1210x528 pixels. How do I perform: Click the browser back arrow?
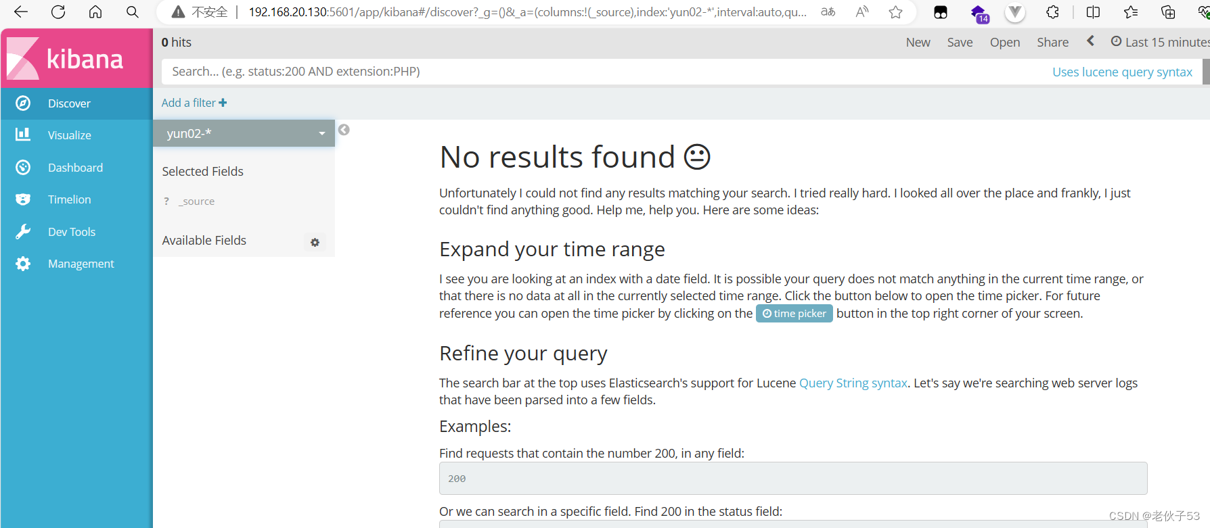pos(21,11)
